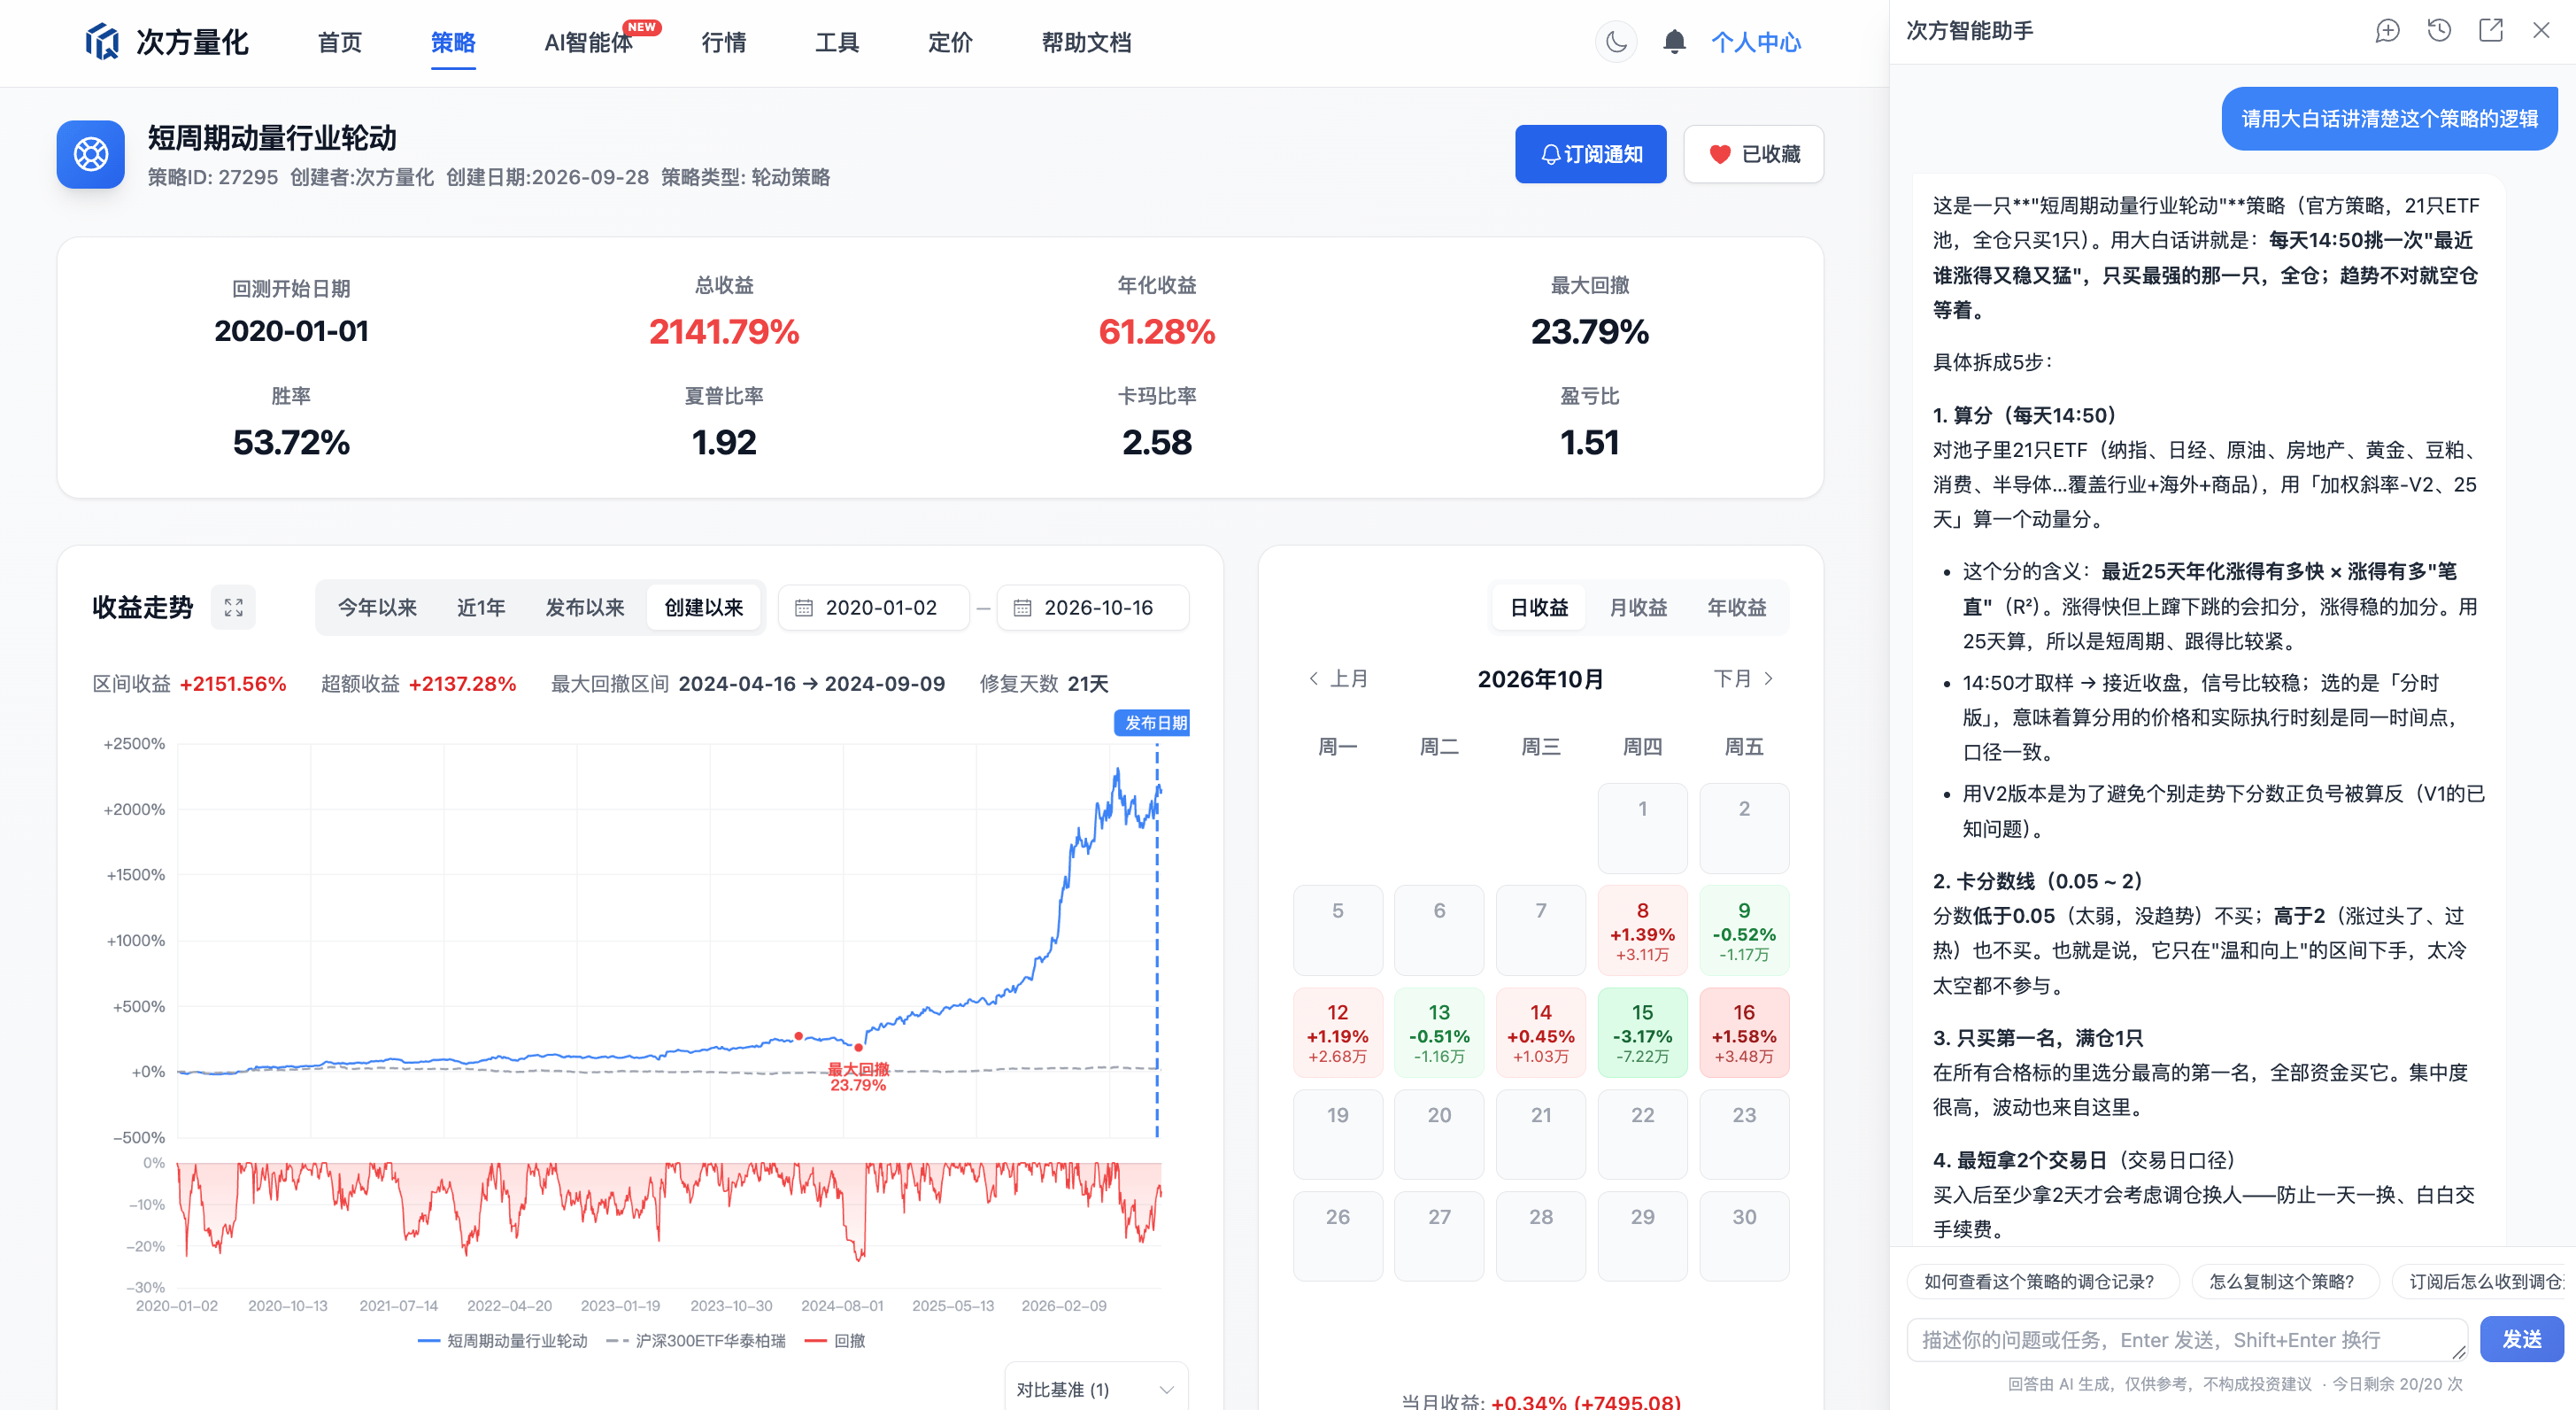Select October 30 calendar cell

tap(1744, 1236)
